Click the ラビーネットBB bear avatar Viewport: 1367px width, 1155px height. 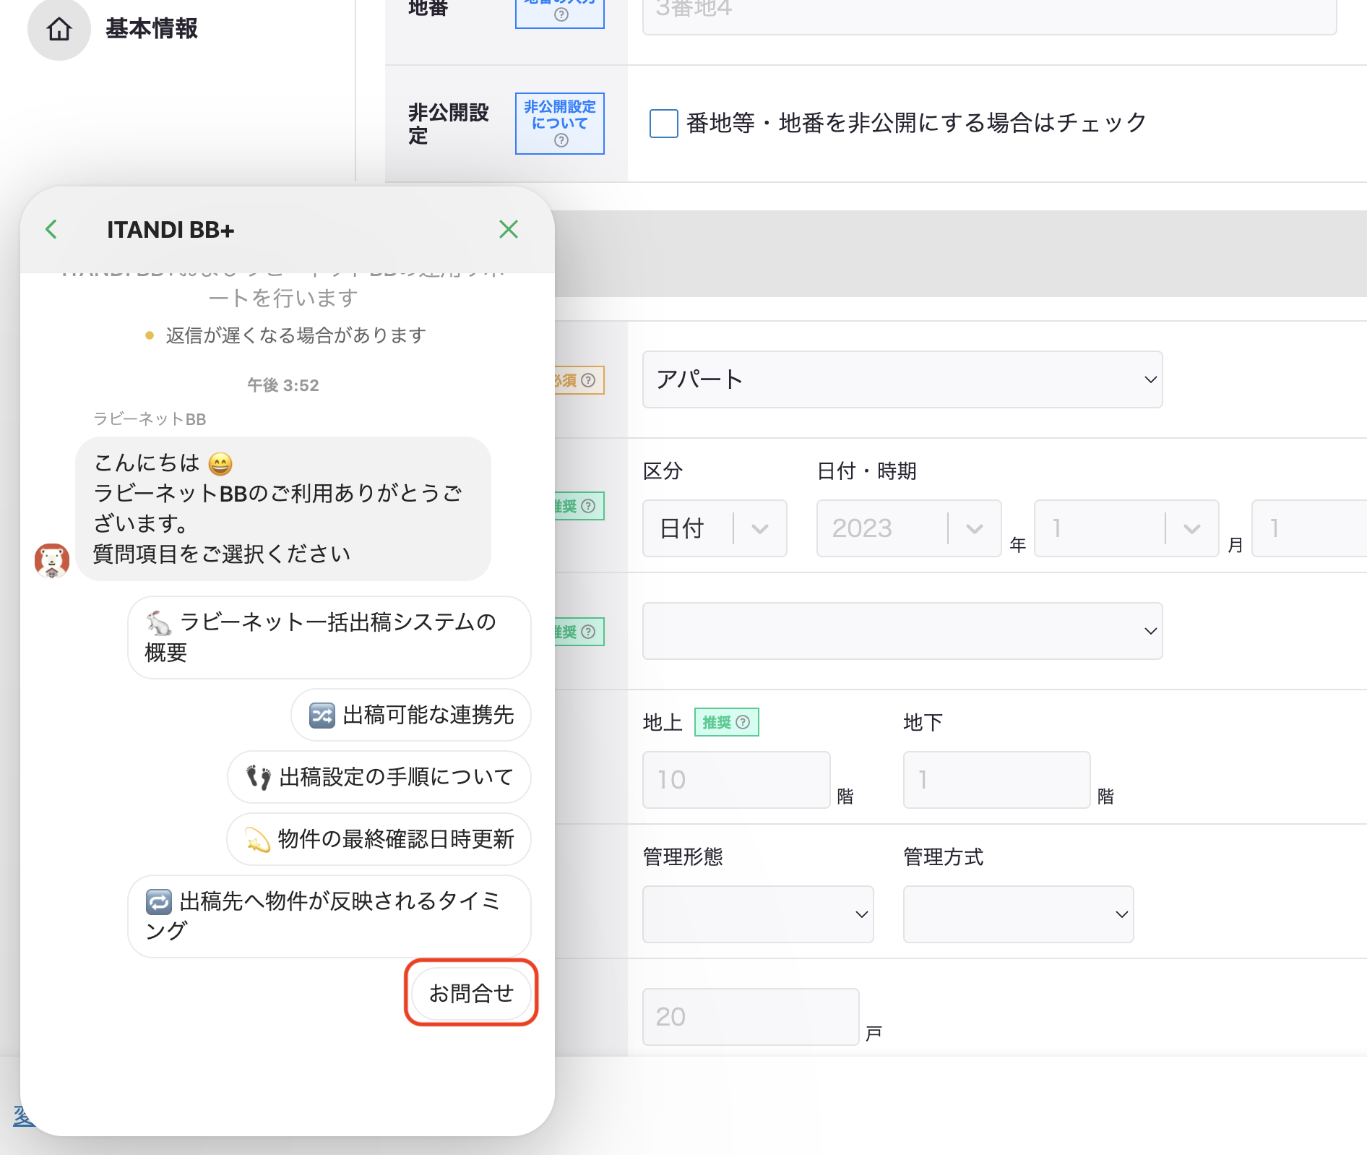coord(52,561)
